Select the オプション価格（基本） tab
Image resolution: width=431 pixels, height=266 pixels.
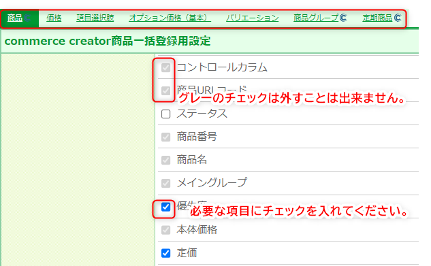click(x=170, y=18)
